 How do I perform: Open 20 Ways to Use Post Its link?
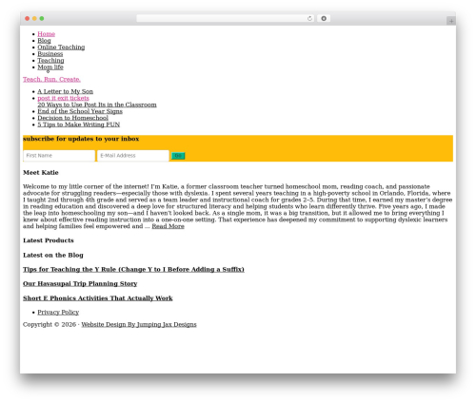click(97, 105)
